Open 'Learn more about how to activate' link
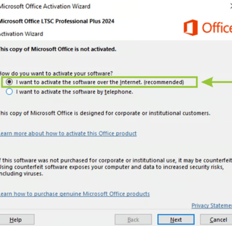Image resolution: width=232 pixels, height=226 pixels. coord(68,133)
